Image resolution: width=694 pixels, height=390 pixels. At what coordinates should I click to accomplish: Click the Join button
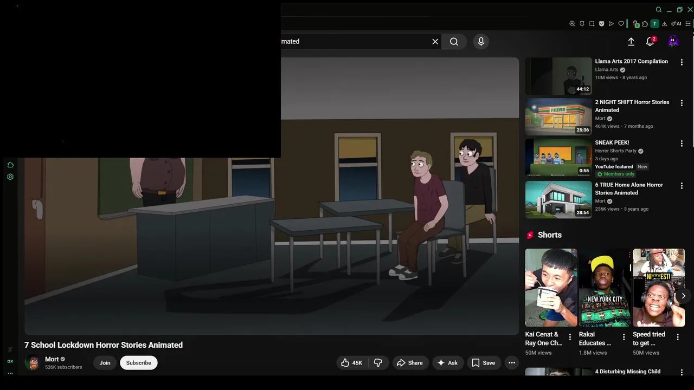click(x=105, y=363)
